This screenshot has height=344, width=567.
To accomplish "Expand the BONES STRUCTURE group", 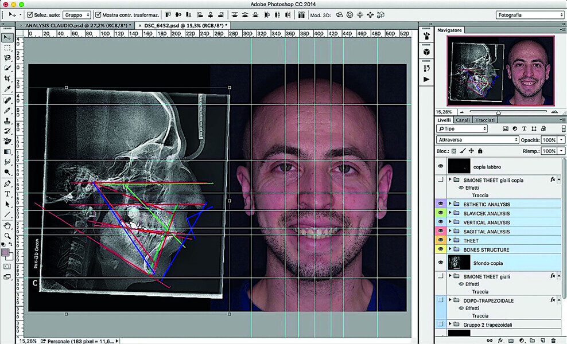I will (451, 250).
